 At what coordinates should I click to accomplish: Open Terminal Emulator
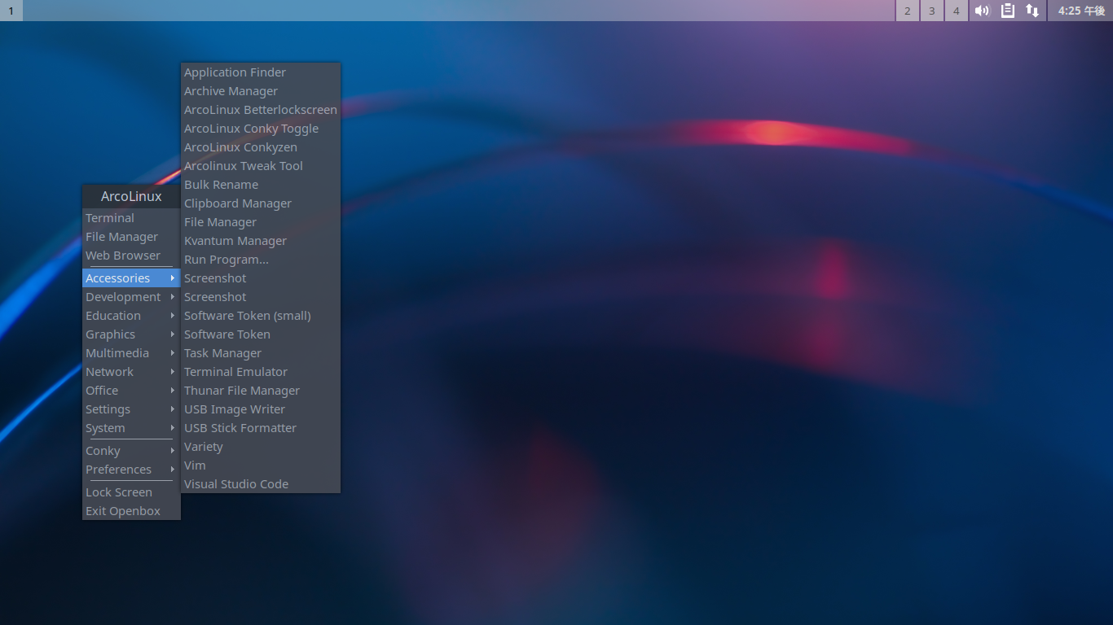pyautogui.click(x=260, y=372)
